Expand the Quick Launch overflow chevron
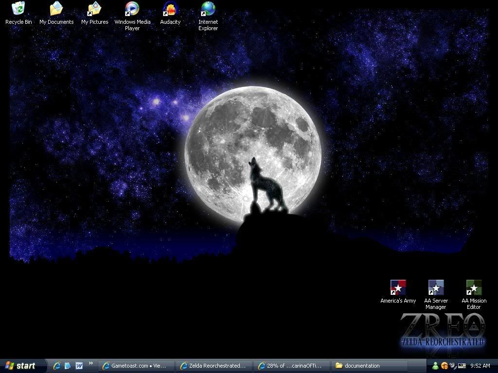The width and height of the screenshot is (498, 373). point(91,363)
